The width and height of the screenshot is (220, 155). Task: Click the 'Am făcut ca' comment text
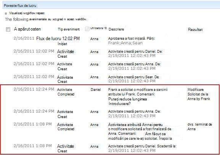coord(155,134)
